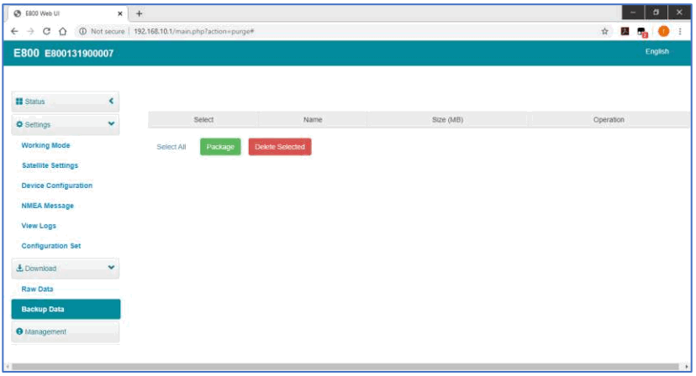Click the Management info icon

pos(19,332)
